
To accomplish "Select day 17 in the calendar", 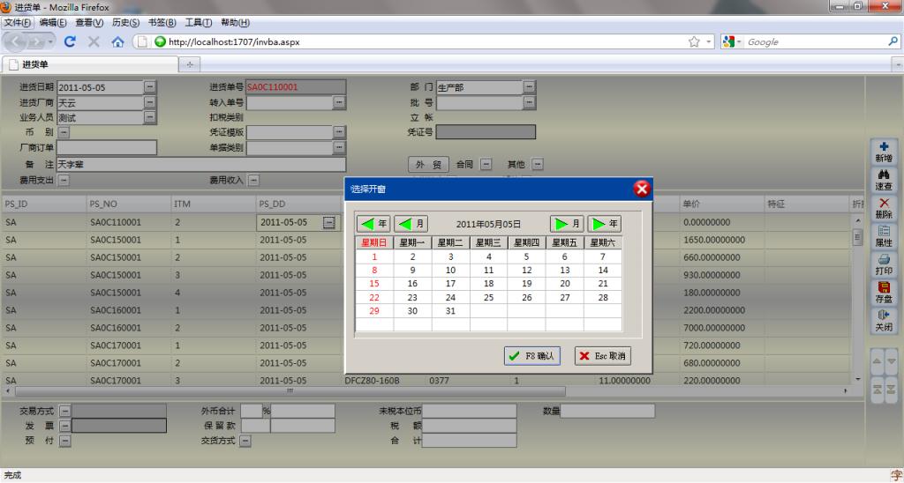I will (450, 283).
